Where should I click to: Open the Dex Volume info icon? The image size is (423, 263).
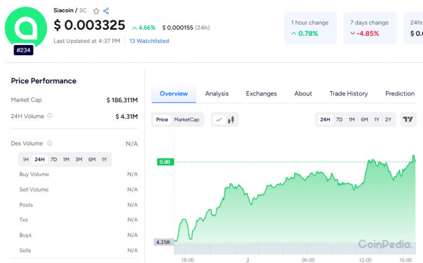[x=50, y=143]
